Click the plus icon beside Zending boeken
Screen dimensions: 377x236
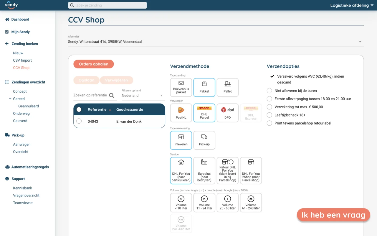(7, 44)
